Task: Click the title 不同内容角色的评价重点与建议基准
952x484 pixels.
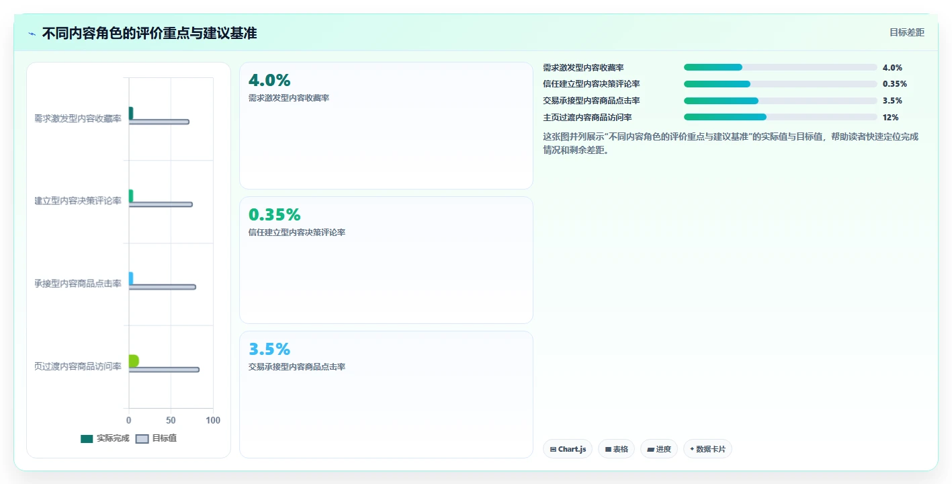Action: tap(149, 34)
